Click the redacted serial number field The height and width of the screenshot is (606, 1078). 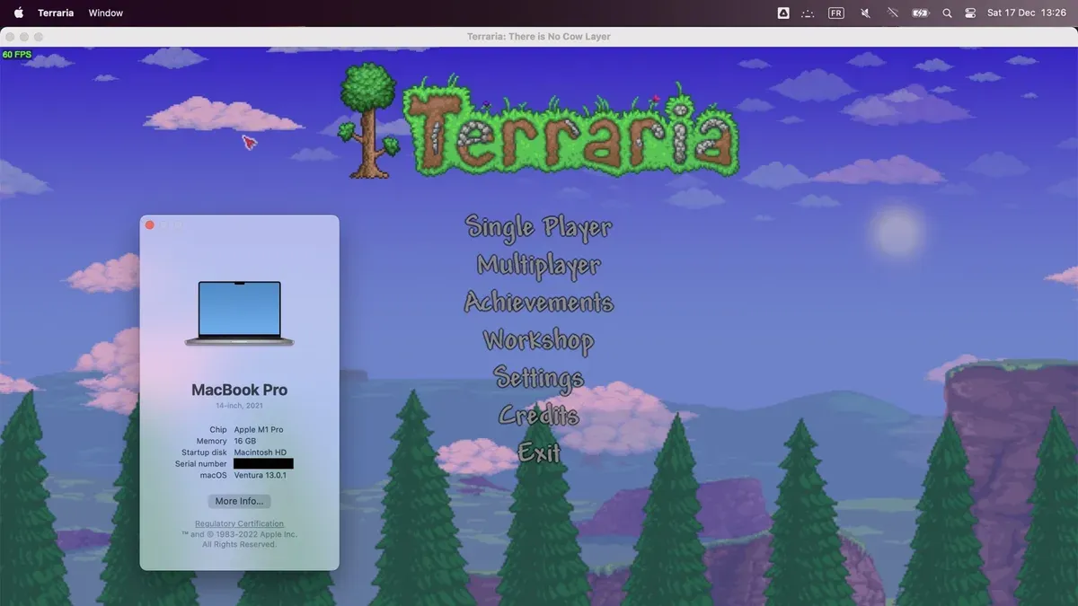click(263, 464)
